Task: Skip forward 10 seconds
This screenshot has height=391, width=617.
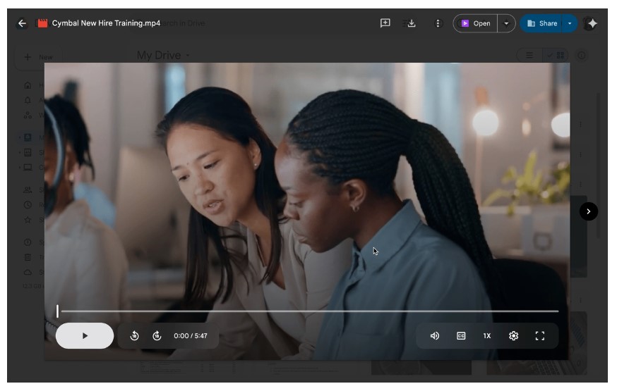Action: coord(157,336)
